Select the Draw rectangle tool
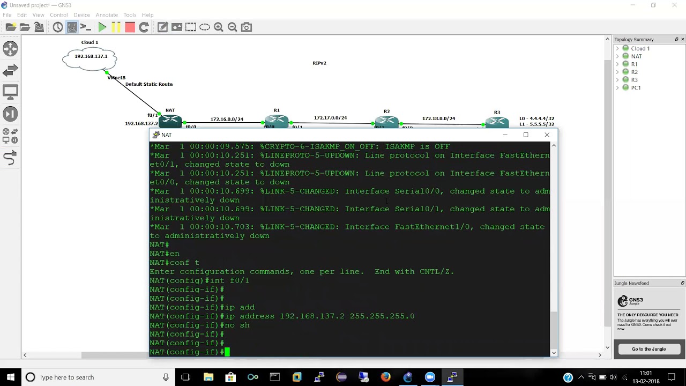686x386 pixels. [191, 27]
